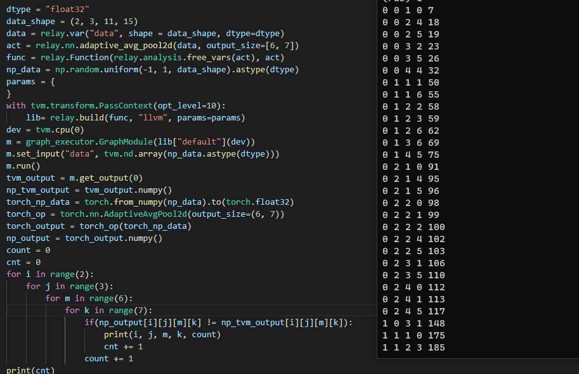The width and height of the screenshot is (579, 374).
Task: Place cursor on tvm.cpu(0)
Action: coord(59,130)
